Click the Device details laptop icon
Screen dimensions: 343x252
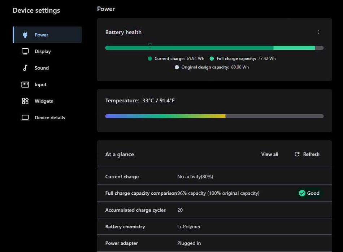[25, 118]
